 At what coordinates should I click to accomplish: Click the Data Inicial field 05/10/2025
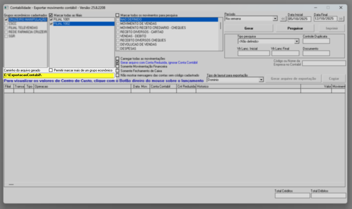coord(299,19)
